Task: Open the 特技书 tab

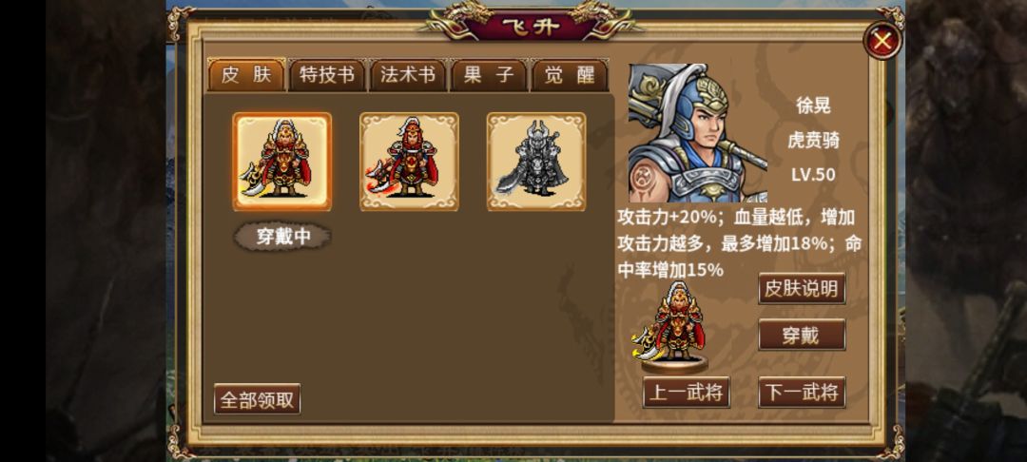Action: pos(327,75)
